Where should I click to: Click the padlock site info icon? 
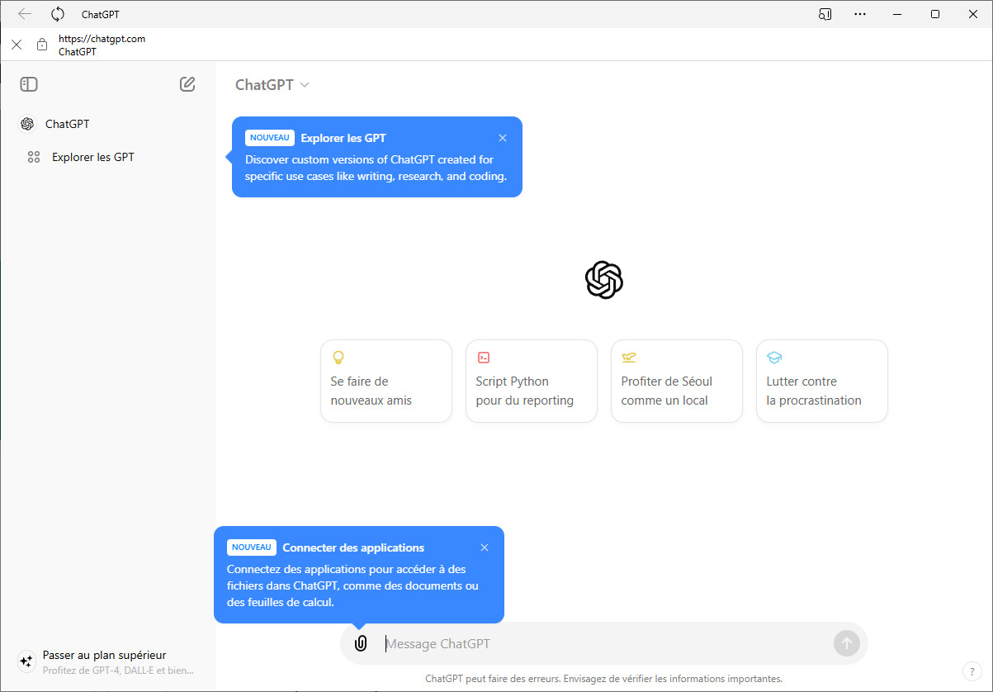tap(42, 45)
